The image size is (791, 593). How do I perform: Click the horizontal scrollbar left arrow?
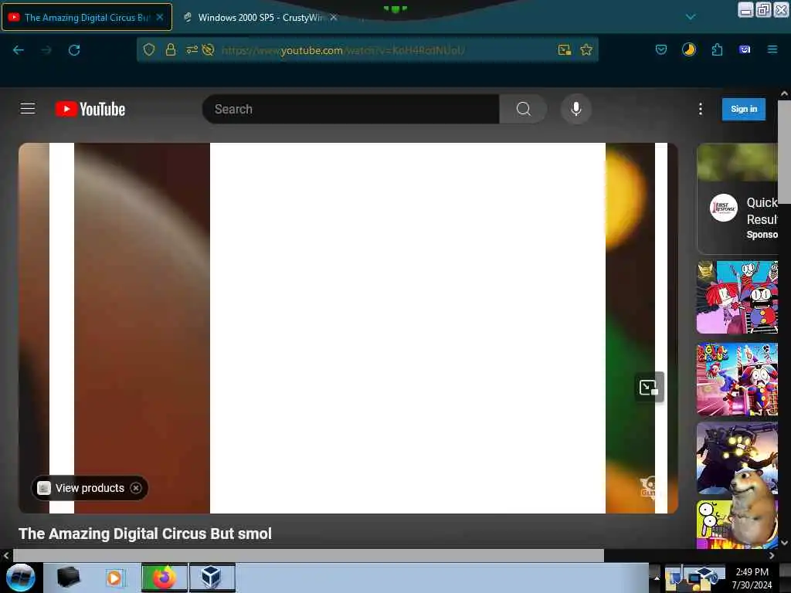(6, 556)
